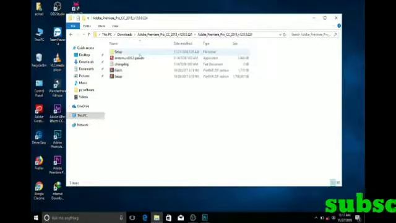This screenshot has width=396, height=223.
Task: Select OneDrive in navigation pane
Action: coord(83,106)
